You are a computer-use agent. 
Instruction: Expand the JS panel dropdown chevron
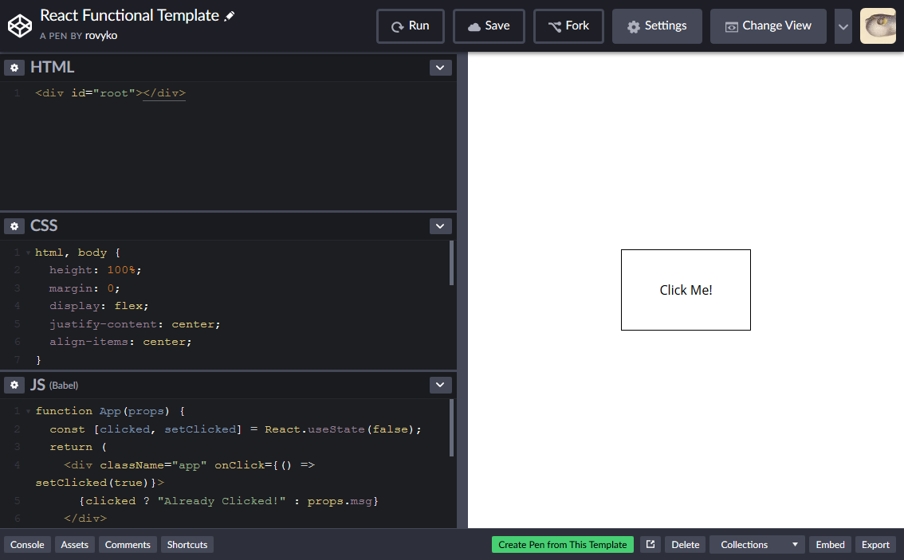tap(440, 385)
